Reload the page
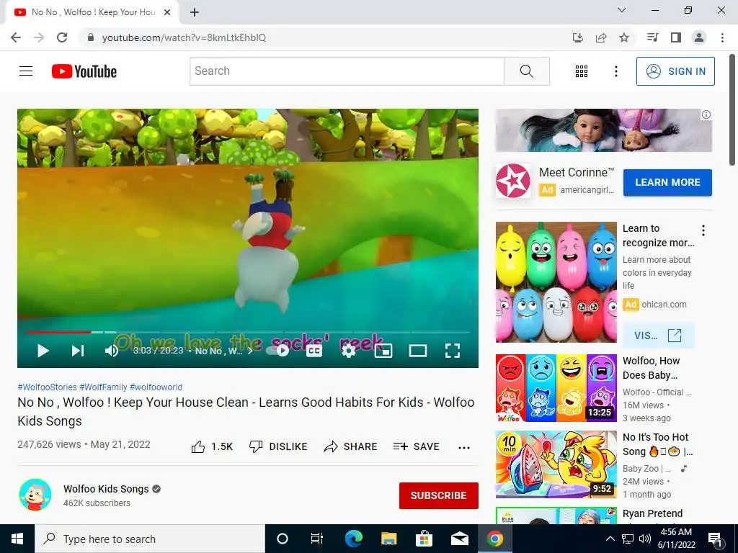The image size is (738, 553). (x=62, y=37)
